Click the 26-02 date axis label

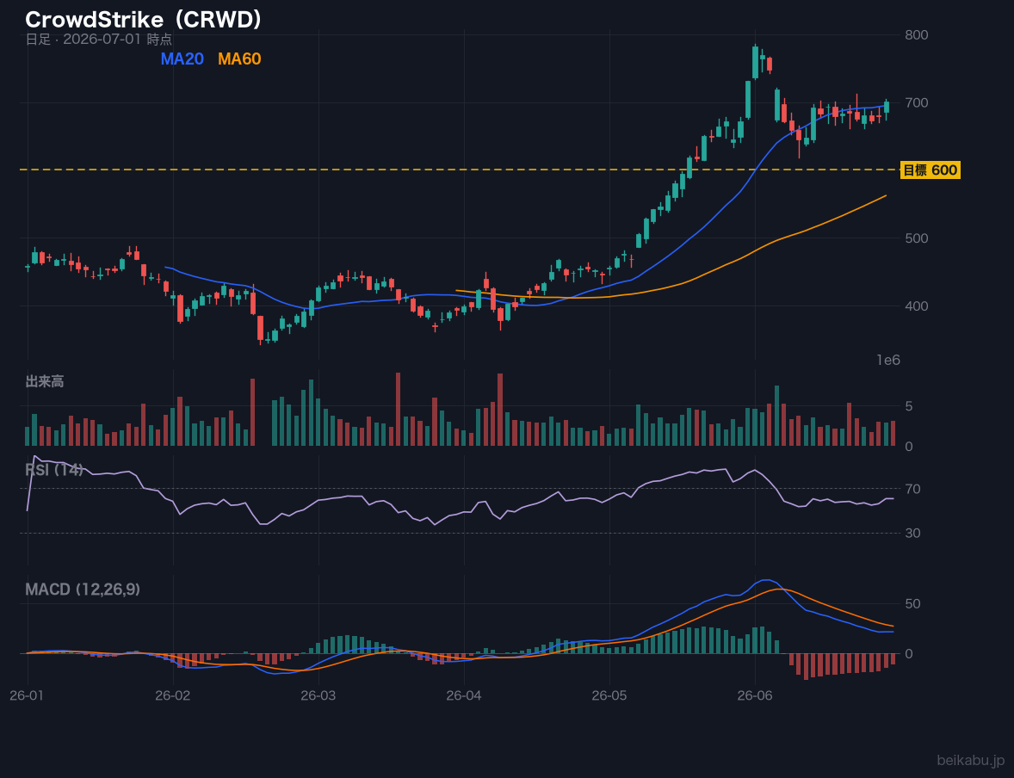173,696
